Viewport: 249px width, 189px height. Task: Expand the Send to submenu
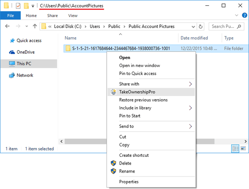pyautogui.click(x=190, y=126)
